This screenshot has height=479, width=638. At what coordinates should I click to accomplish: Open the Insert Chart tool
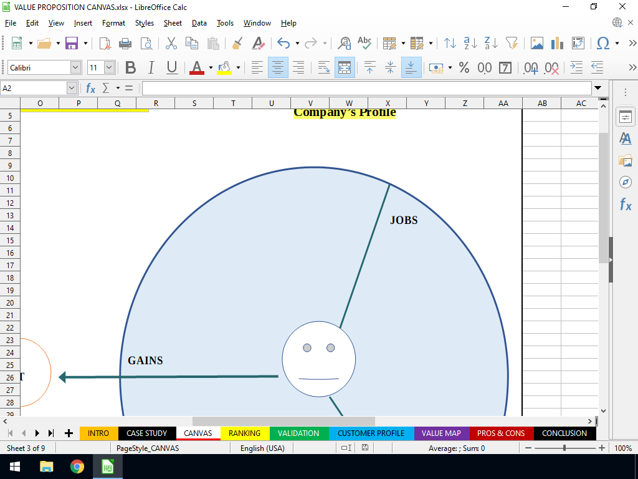click(557, 43)
